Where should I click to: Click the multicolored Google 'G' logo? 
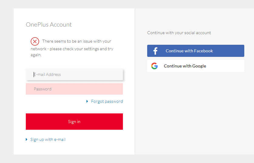pyautogui.click(x=154, y=66)
